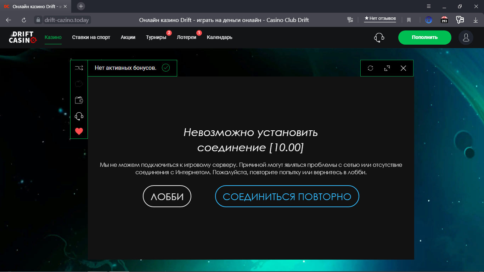
Task: Click СОЕДИНИТЬСЯ ПОВТОРНО to reconnect
Action: pos(287,196)
